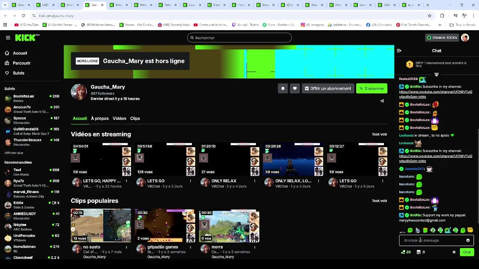Viewport: 479px width, 269px height.
Task: Open recommended channel UndPancake
Action: [x=32, y=238]
